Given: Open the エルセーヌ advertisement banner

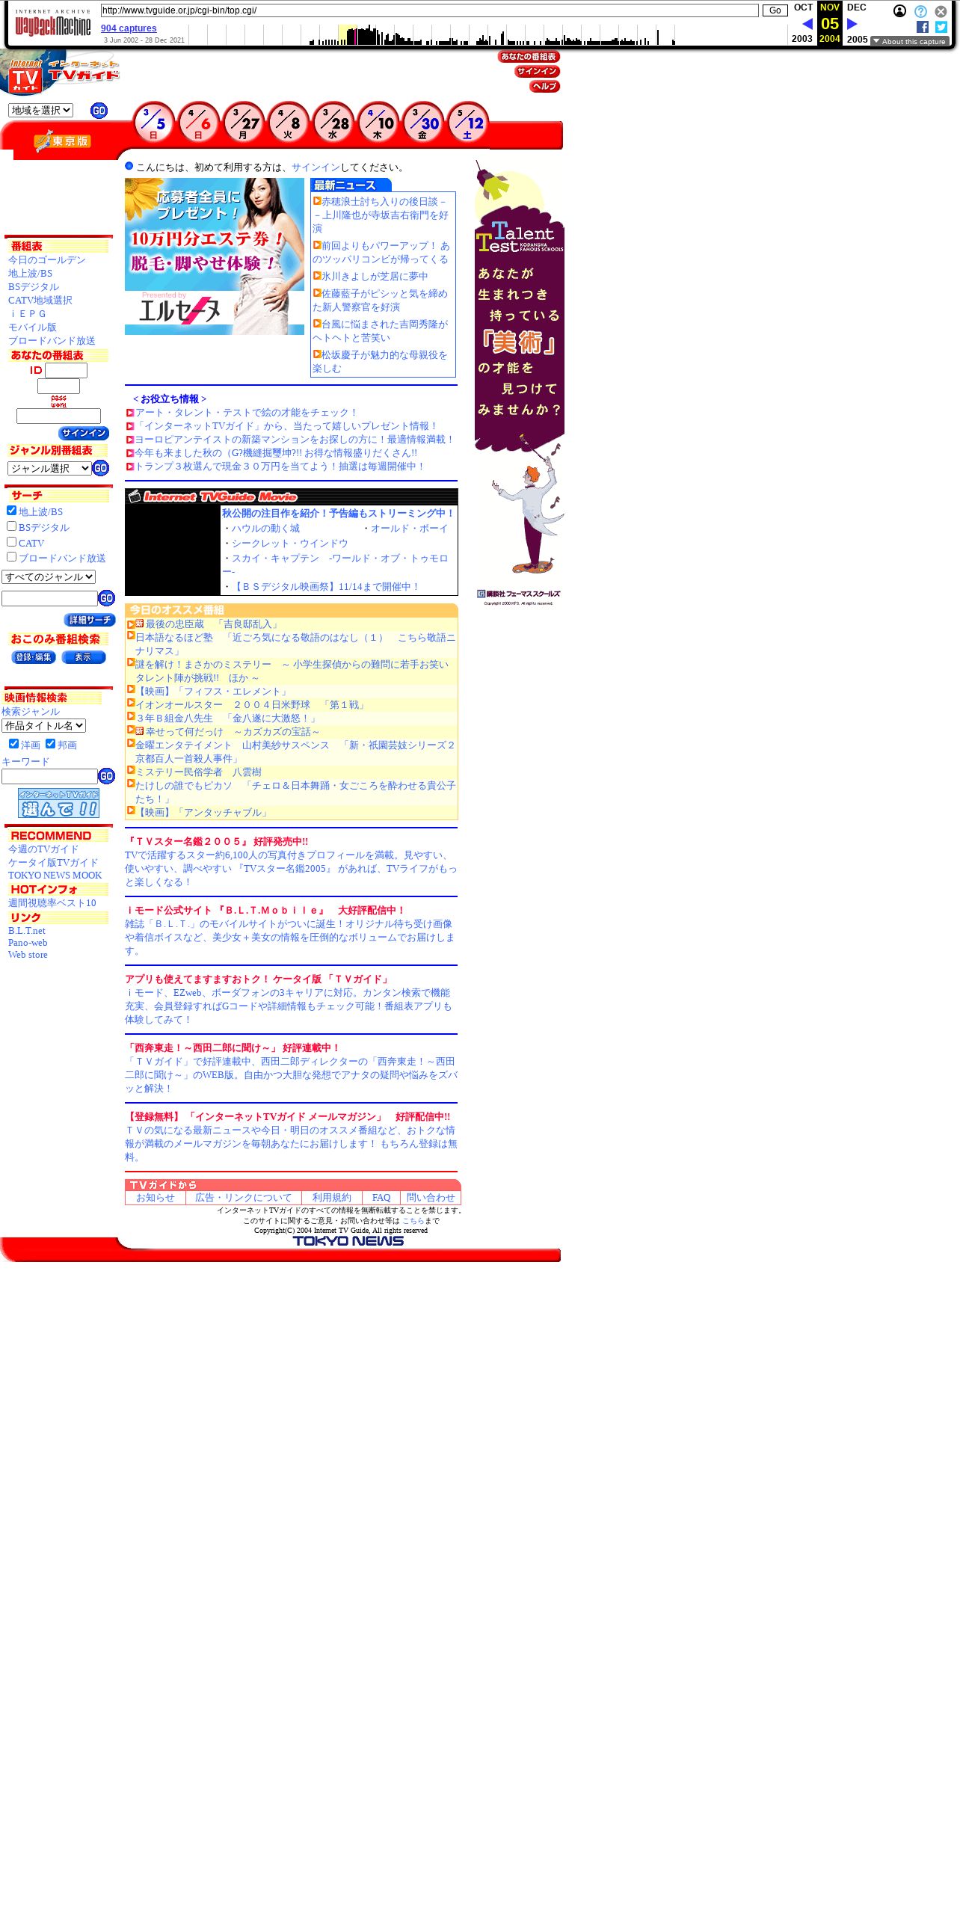Looking at the screenshot, I should click(215, 256).
